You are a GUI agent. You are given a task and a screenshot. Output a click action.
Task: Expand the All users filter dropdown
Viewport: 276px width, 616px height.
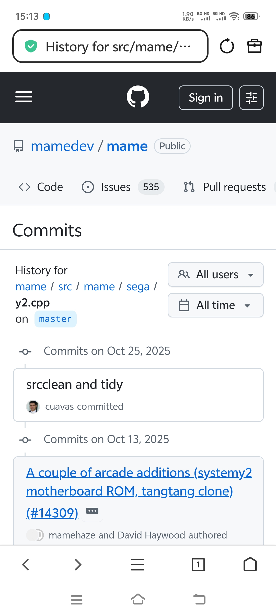pos(215,274)
